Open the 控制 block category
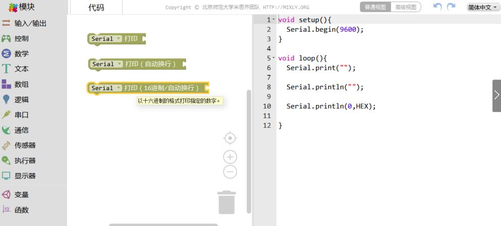 click(21, 39)
